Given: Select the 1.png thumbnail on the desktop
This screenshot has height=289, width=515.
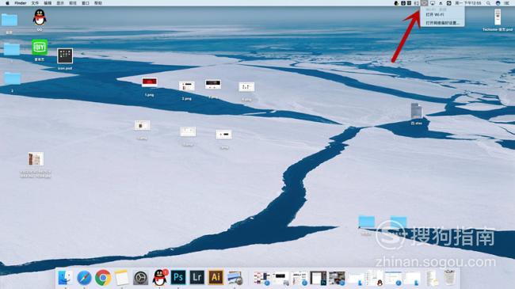Looking at the screenshot, I should (x=150, y=82).
